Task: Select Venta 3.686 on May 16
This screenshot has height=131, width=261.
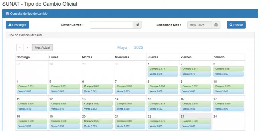Action: coord(196,109)
